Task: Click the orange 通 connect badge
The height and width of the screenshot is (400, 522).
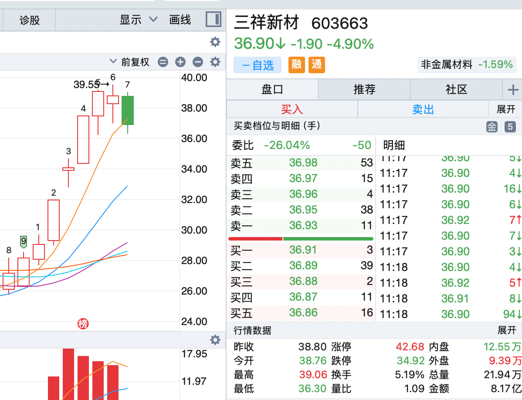Action: pyautogui.click(x=317, y=64)
